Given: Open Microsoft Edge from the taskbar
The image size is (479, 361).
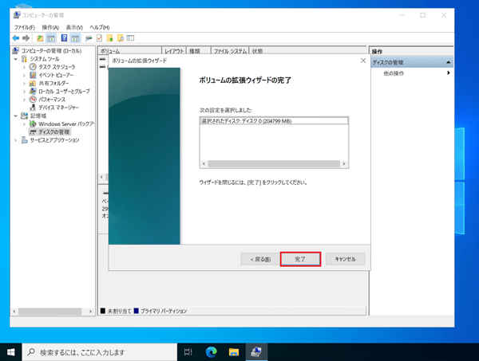Looking at the screenshot, I should (212, 351).
